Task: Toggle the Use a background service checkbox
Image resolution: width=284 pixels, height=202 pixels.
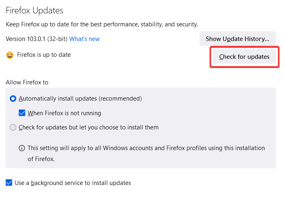Action: (9, 183)
